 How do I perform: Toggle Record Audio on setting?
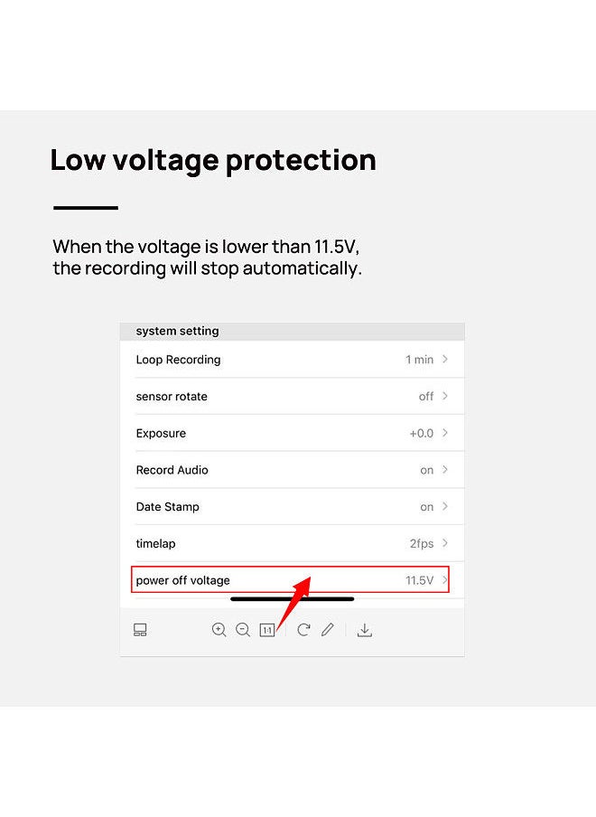427,470
